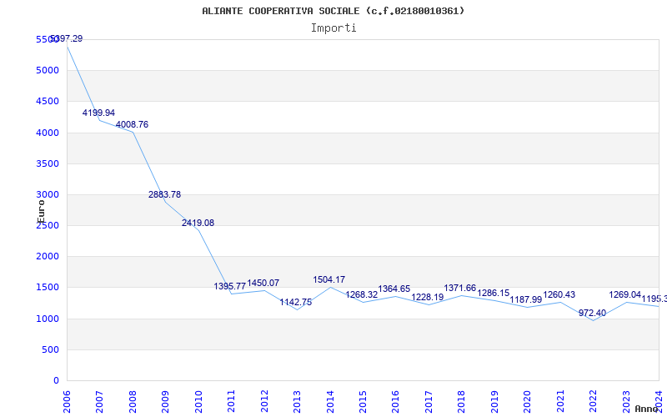
Task: Select the 2017 x-axis label
Action: (x=429, y=401)
